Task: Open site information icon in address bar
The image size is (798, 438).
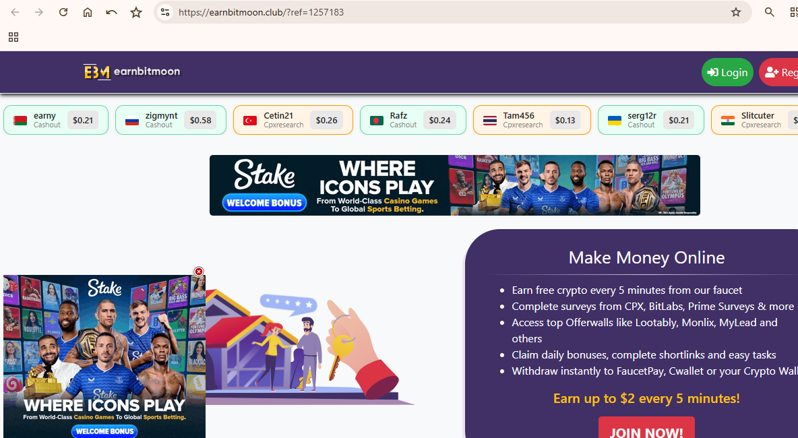Action: (x=165, y=12)
